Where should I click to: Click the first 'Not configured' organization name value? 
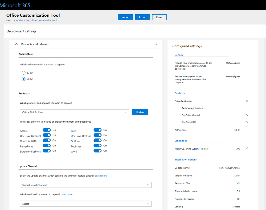click(x=233, y=63)
